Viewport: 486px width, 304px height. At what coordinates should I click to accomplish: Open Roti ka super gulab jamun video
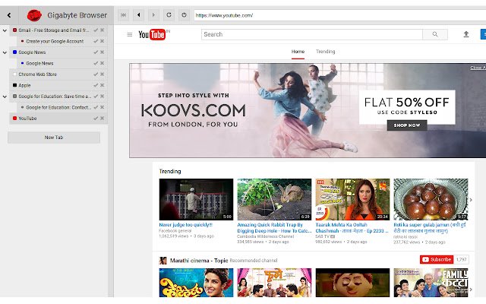coord(431,199)
